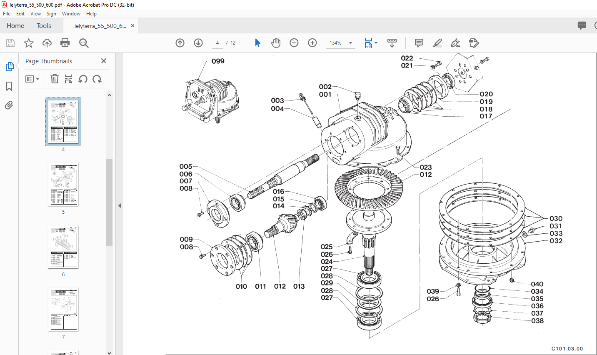
Task: Open thumbnail options dropdown menu
Action: (x=32, y=79)
